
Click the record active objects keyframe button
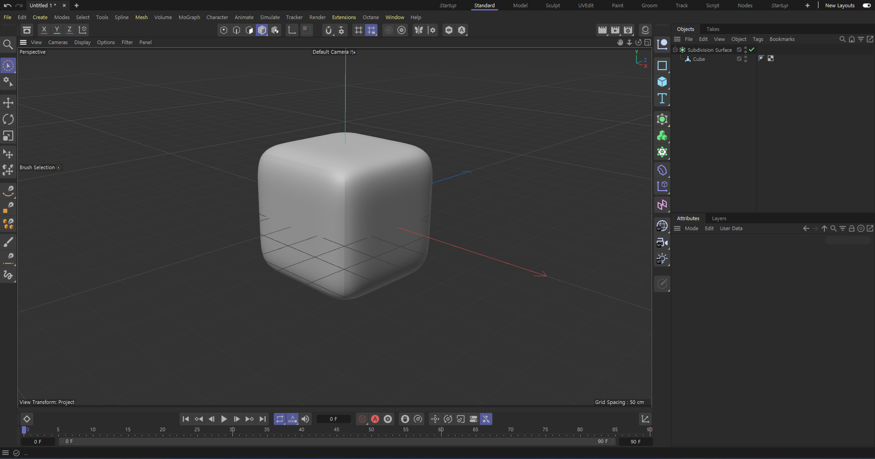362,419
